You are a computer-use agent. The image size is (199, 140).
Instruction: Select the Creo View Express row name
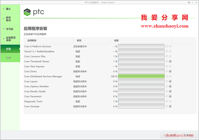tap(34, 66)
